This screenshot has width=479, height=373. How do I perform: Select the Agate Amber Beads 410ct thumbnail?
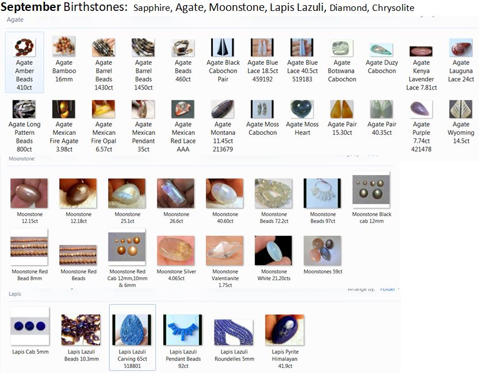click(24, 62)
